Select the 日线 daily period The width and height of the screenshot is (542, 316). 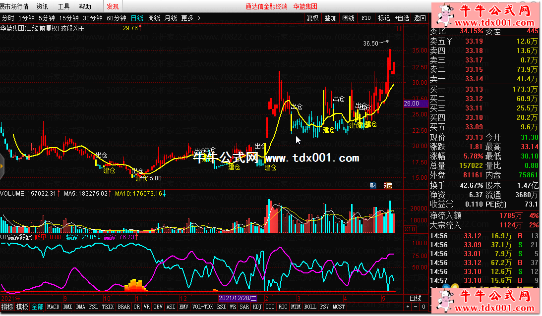(137, 18)
